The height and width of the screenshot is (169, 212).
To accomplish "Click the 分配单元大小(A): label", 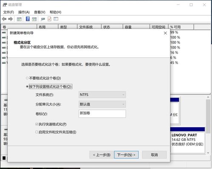I will click(48, 104).
